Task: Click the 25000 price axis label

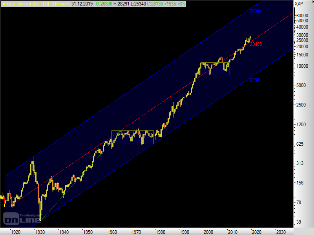Action: 302,40
